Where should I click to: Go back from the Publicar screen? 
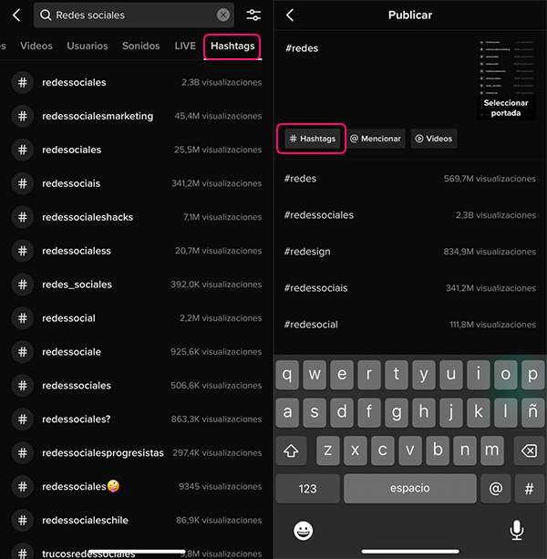pos(290,15)
